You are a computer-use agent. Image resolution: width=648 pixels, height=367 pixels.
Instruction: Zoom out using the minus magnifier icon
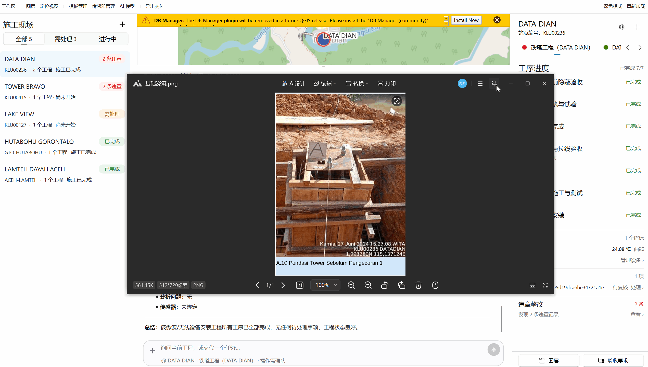click(368, 285)
